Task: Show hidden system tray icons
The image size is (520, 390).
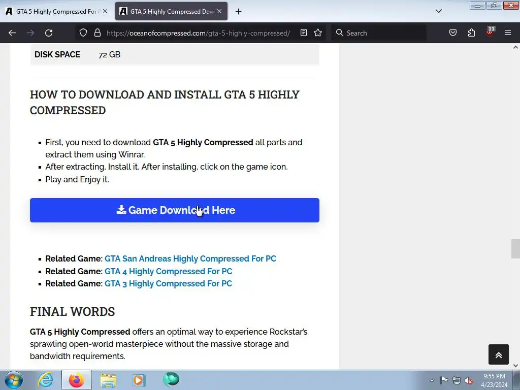Action: tap(432, 380)
